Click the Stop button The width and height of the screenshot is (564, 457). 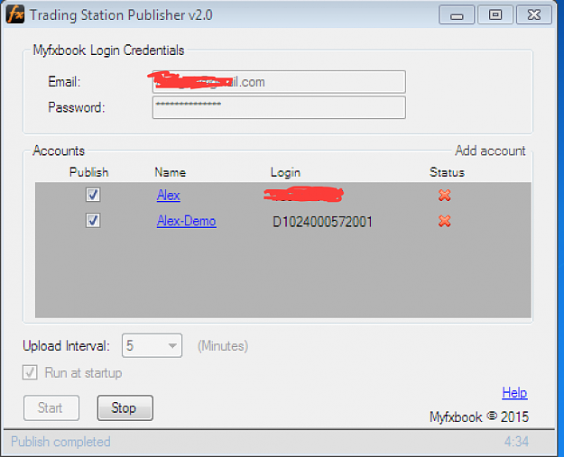coord(125,407)
